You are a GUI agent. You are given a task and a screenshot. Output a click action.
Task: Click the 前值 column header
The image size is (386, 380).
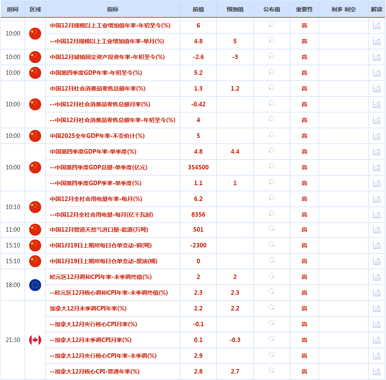pyautogui.click(x=198, y=9)
